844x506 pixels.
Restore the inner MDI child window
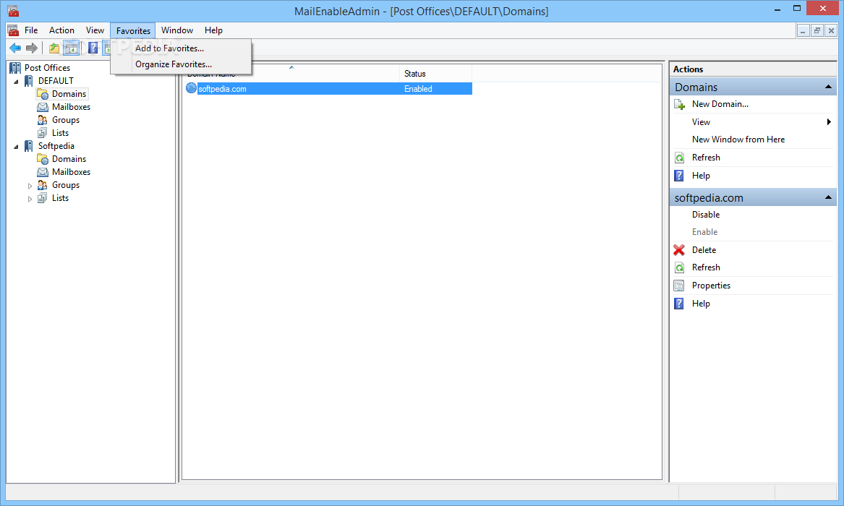tap(817, 30)
